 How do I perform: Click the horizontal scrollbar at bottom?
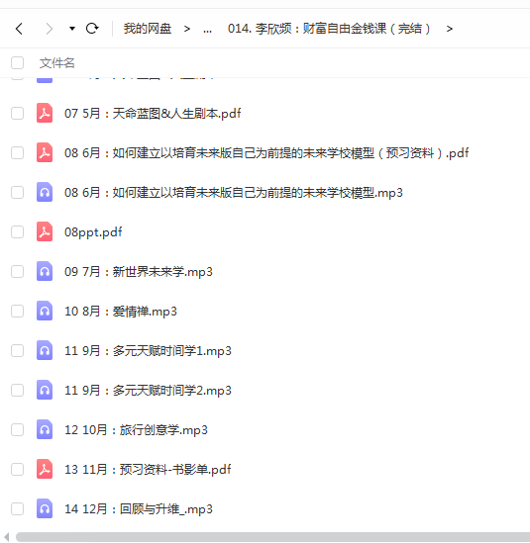pyautogui.click(x=272, y=537)
